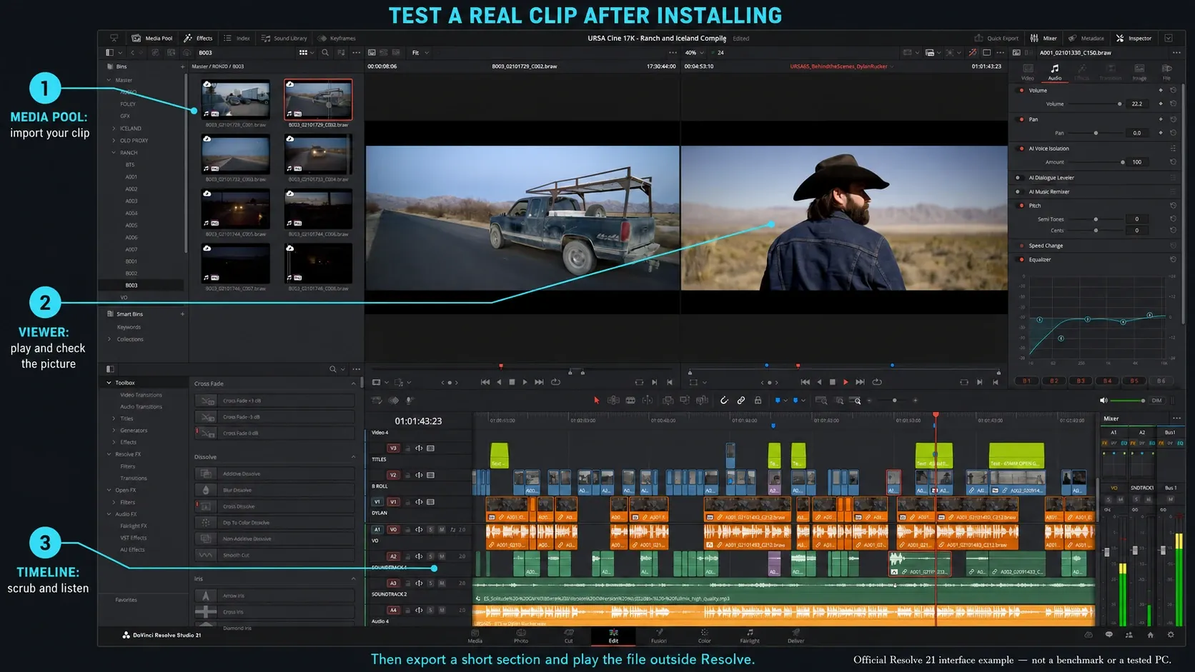This screenshot has width=1195, height=672.
Task: Toggle loop in the timeline viewer
Action: click(x=877, y=382)
